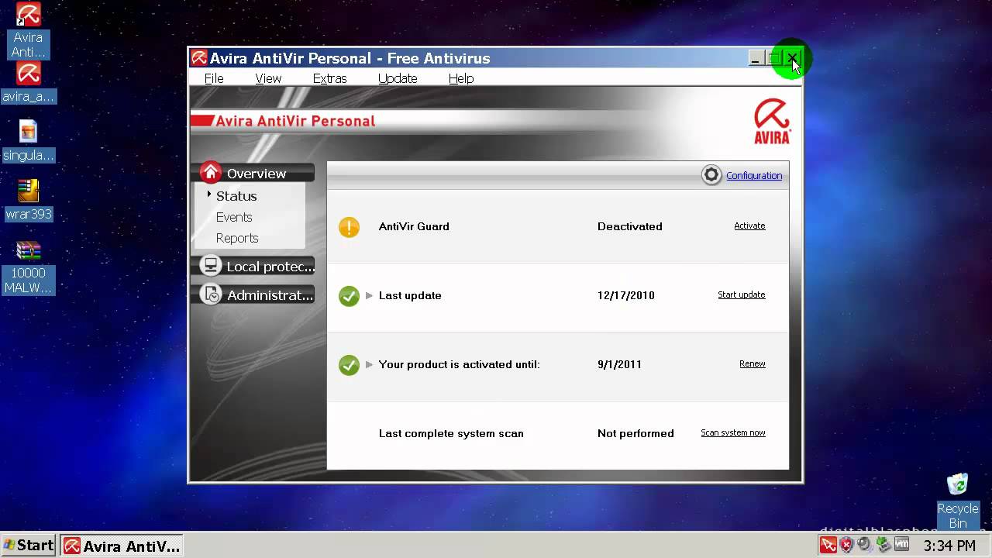Viewport: 992px width, 558px height.
Task: Select Status in the sidebar
Action: [236, 196]
